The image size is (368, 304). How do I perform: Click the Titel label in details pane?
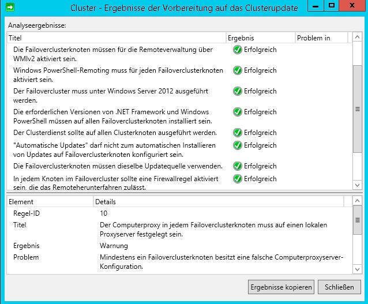click(20, 225)
